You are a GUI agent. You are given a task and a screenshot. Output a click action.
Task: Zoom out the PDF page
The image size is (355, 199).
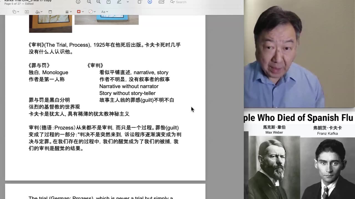coord(89,2)
